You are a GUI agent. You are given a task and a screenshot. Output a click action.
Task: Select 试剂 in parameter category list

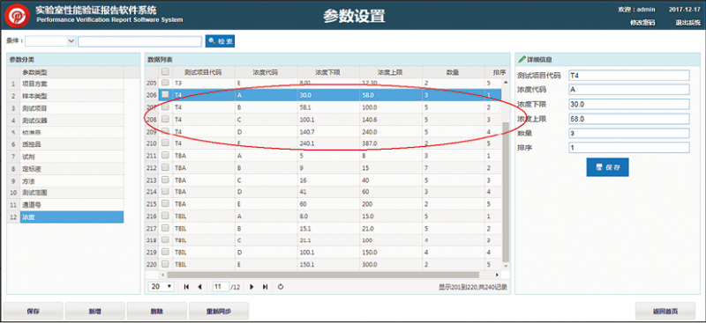[x=71, y=157]
